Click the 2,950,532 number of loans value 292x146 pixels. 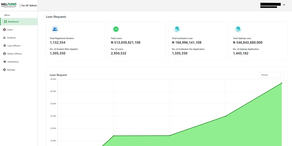119,53
